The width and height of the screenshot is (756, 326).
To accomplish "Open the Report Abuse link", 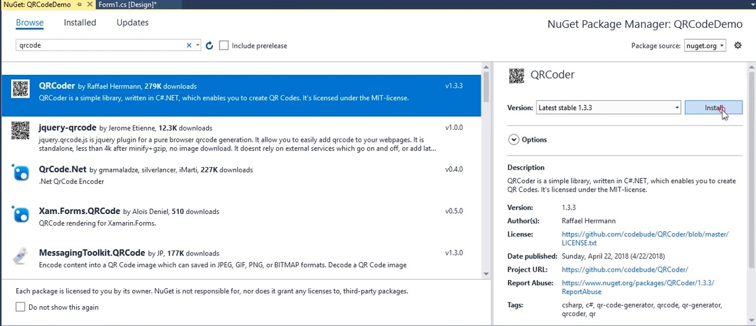I will click(x=638, y=287).
